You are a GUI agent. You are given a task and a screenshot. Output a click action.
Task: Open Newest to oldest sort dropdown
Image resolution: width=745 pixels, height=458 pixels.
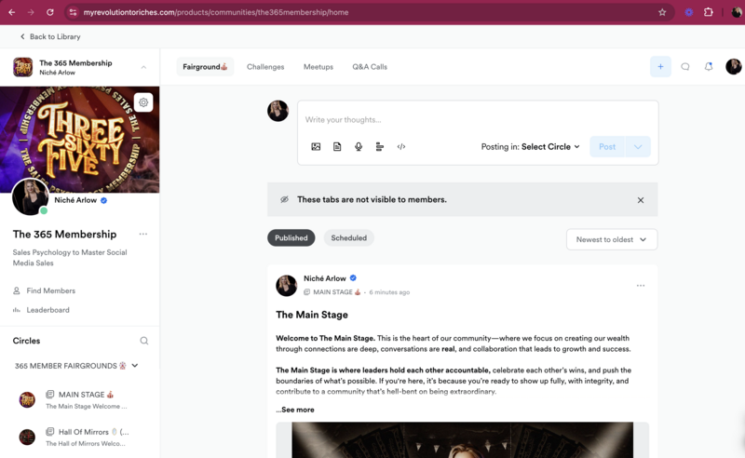tap(611, 239)
